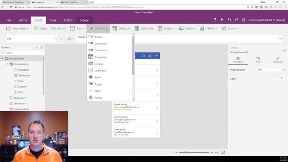Choose Rating in Controls menu
The width and height of the screenshot is (288, 162).
[109, 98]
